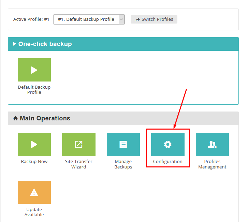Open Site Transfer Wizard tile icon
Screen dimensions: 248x222
pos(78,144)
